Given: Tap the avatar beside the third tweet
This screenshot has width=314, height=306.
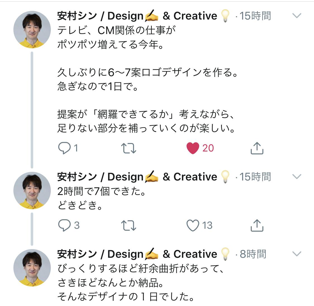Looking at the screenshot, I should (32, 268).
